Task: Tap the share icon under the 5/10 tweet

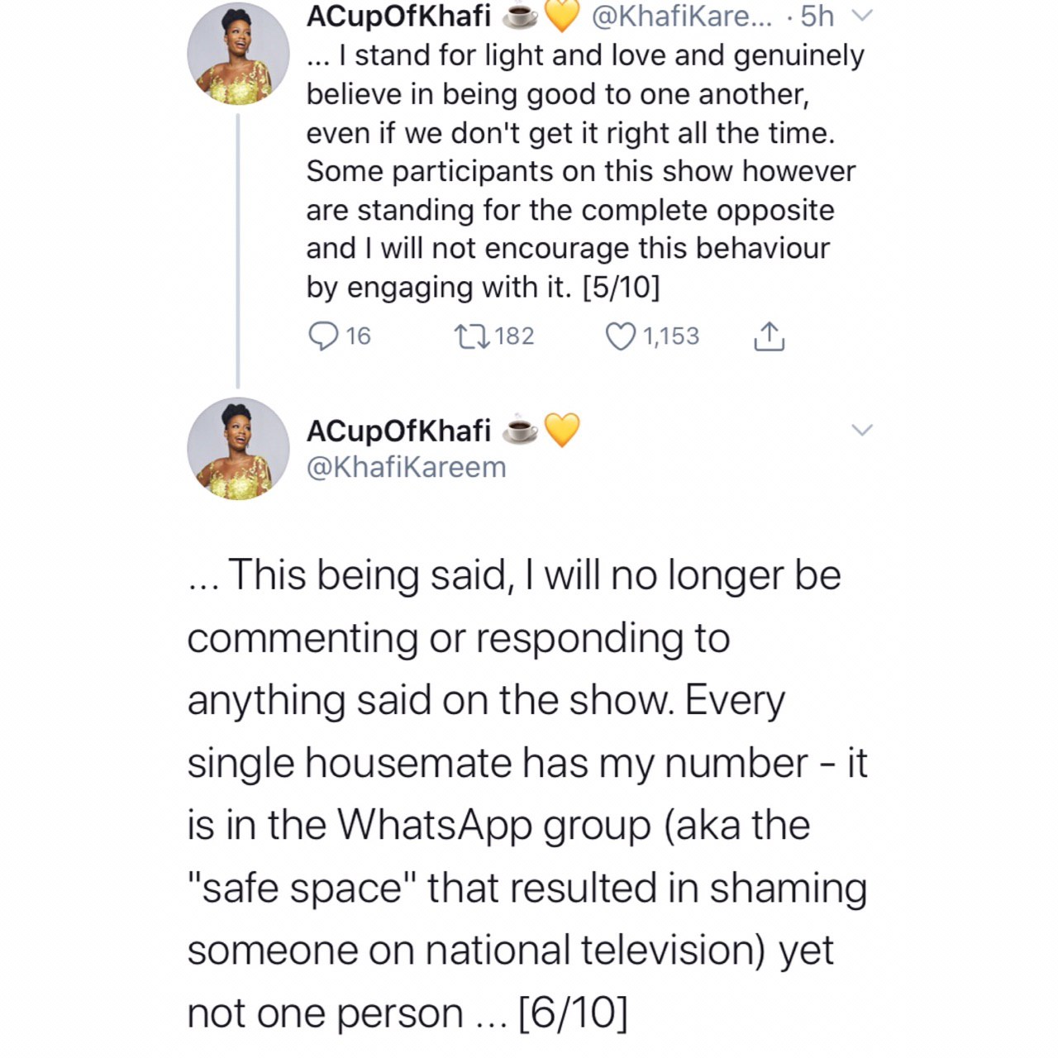Action: [770, 336]
